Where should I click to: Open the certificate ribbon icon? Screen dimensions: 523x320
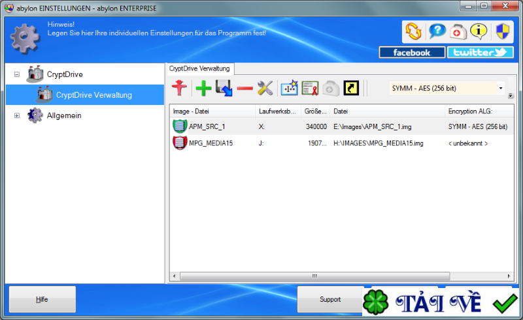click(x=310, y=88)
